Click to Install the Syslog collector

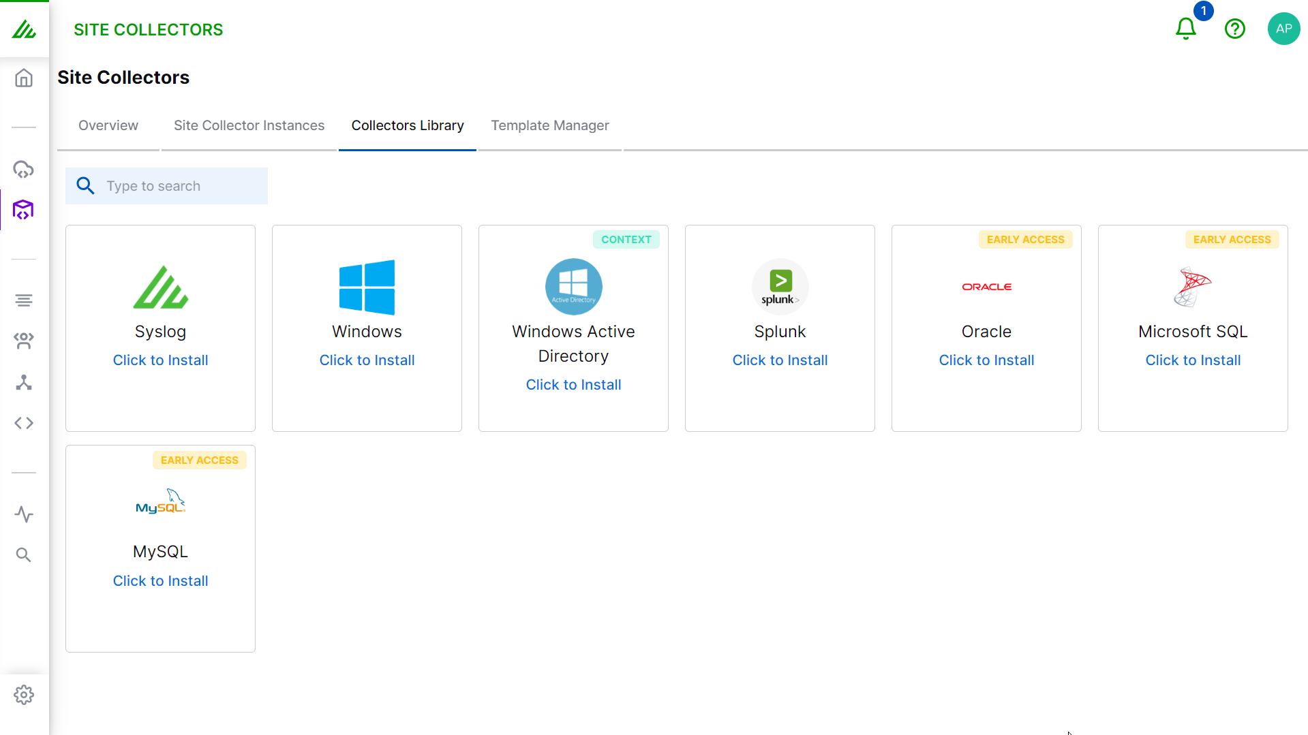click(161, 360)
